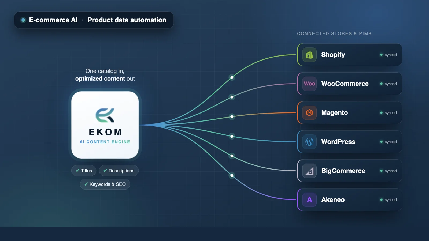The width and height of the screenshot is (429, 241).
Task: Click Shopify synced status indicator
Action: point(388,55)
